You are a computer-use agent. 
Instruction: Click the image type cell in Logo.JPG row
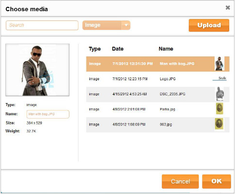(94, 79)
